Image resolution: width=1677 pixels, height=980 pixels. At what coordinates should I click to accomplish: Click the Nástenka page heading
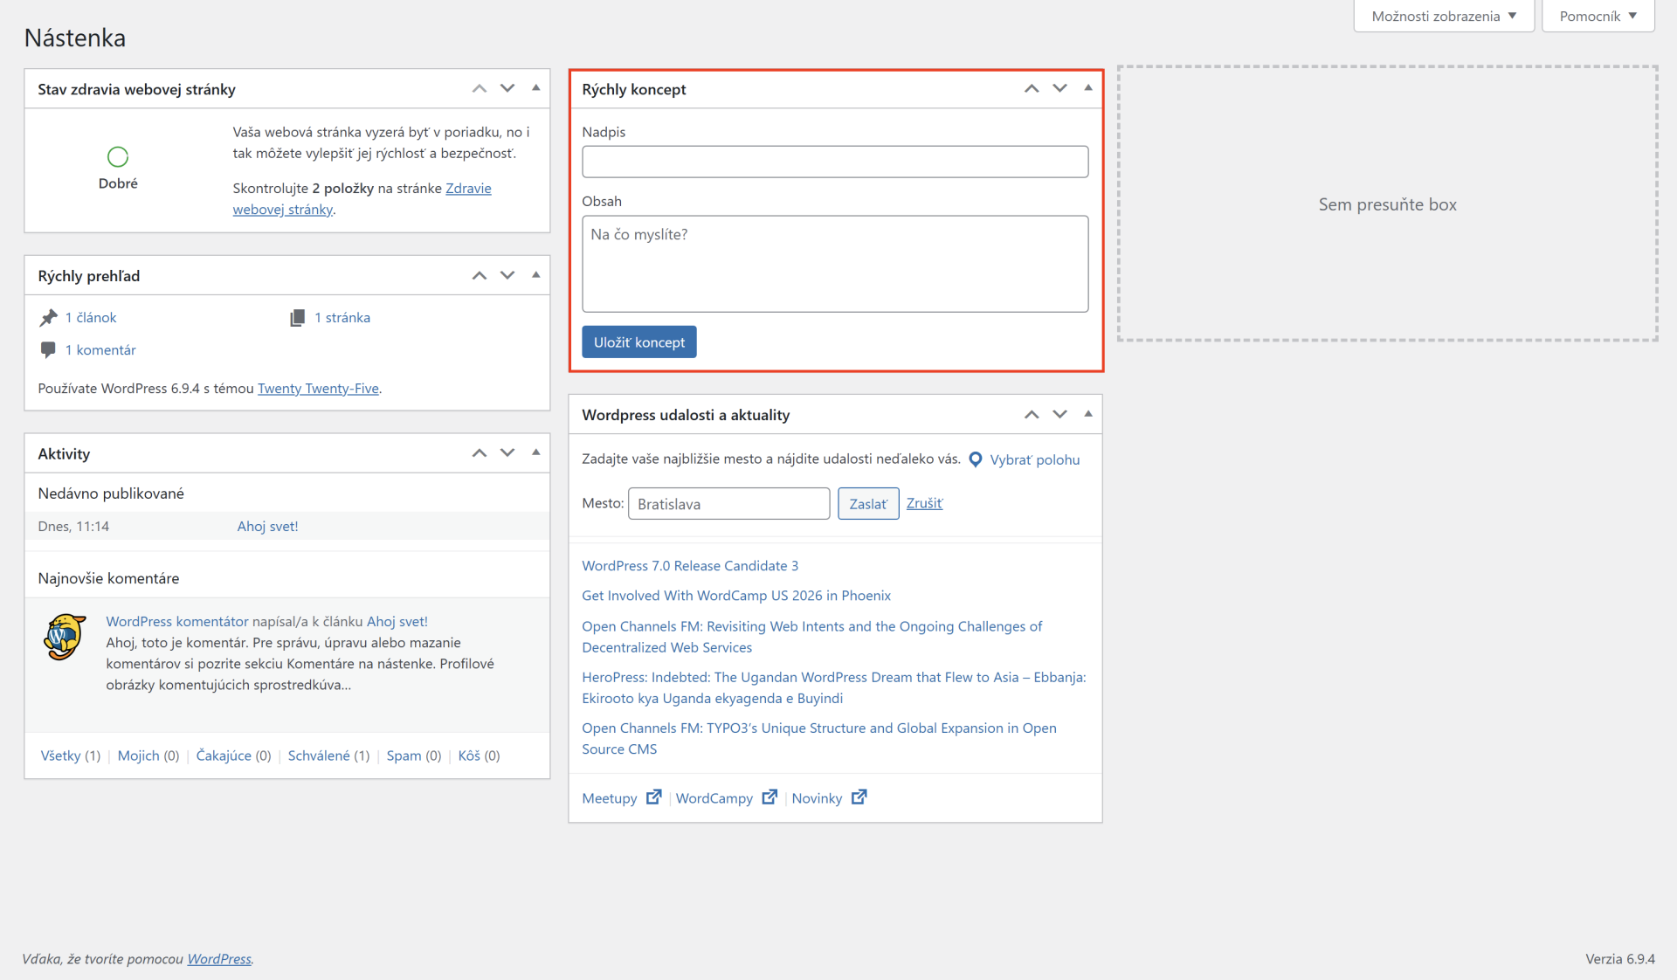pyautogui.click(x=75, y=38)
